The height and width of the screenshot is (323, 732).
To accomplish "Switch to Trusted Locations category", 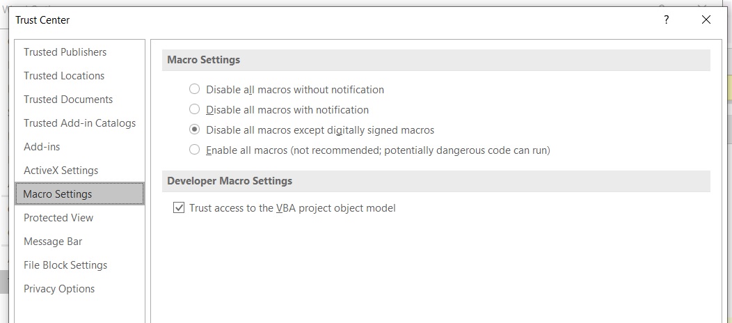I will click(x=64, y=76).
